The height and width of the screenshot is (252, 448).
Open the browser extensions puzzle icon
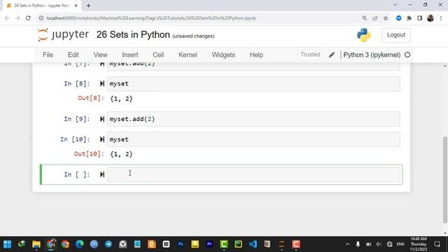tap(409, 18)
